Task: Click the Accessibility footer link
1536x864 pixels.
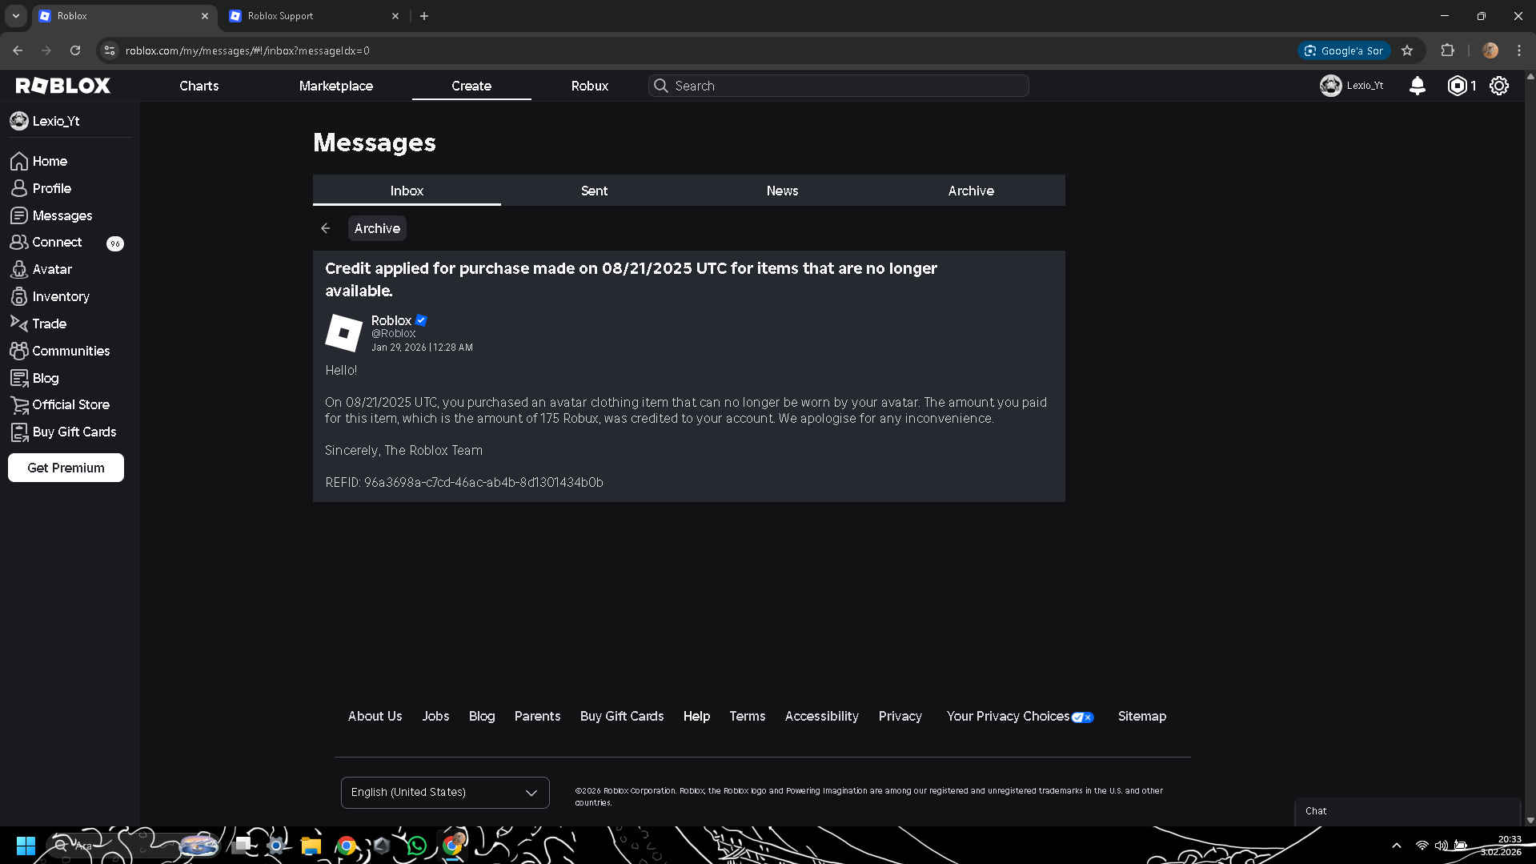Action: pyautogui.click(x=822, y=716)
